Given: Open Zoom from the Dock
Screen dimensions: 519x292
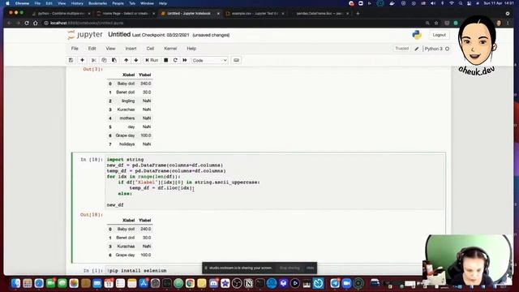Looking at the screenshot, I should [346, 283].
